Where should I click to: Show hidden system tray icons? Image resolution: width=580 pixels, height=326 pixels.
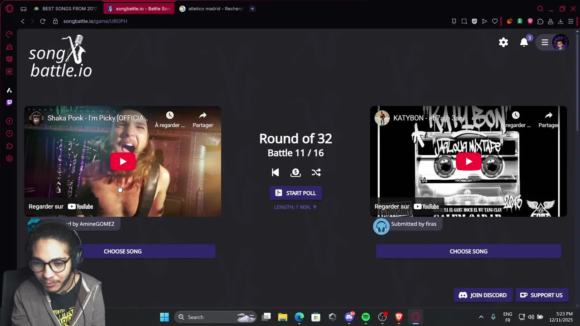click(481, 317)
